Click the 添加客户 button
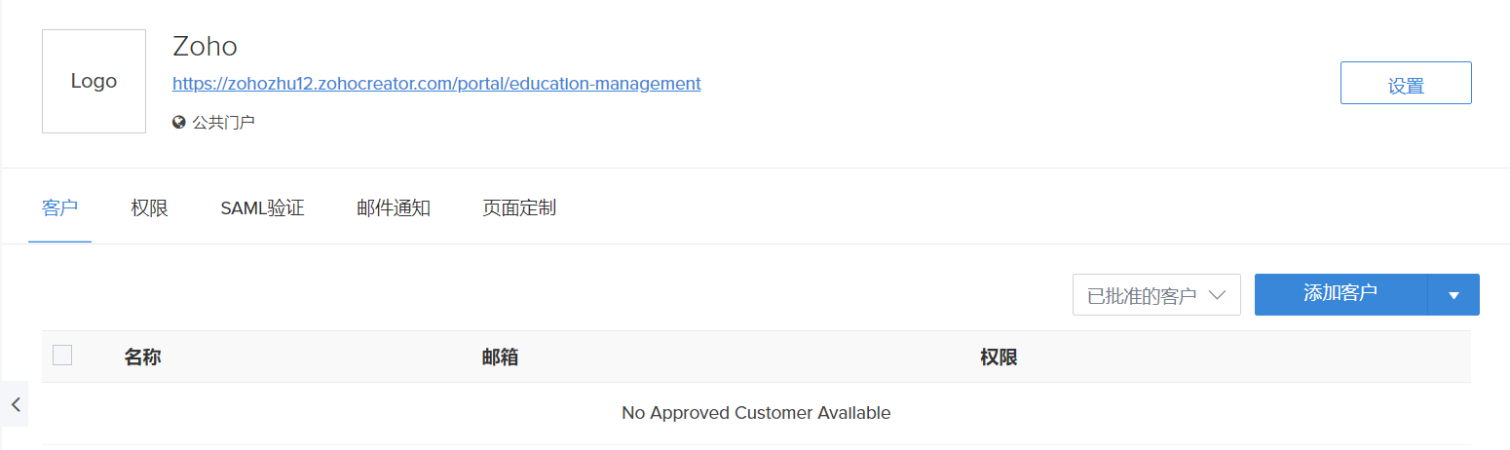The width and height of the screenshot is (1510, 450). [1340, 294]
